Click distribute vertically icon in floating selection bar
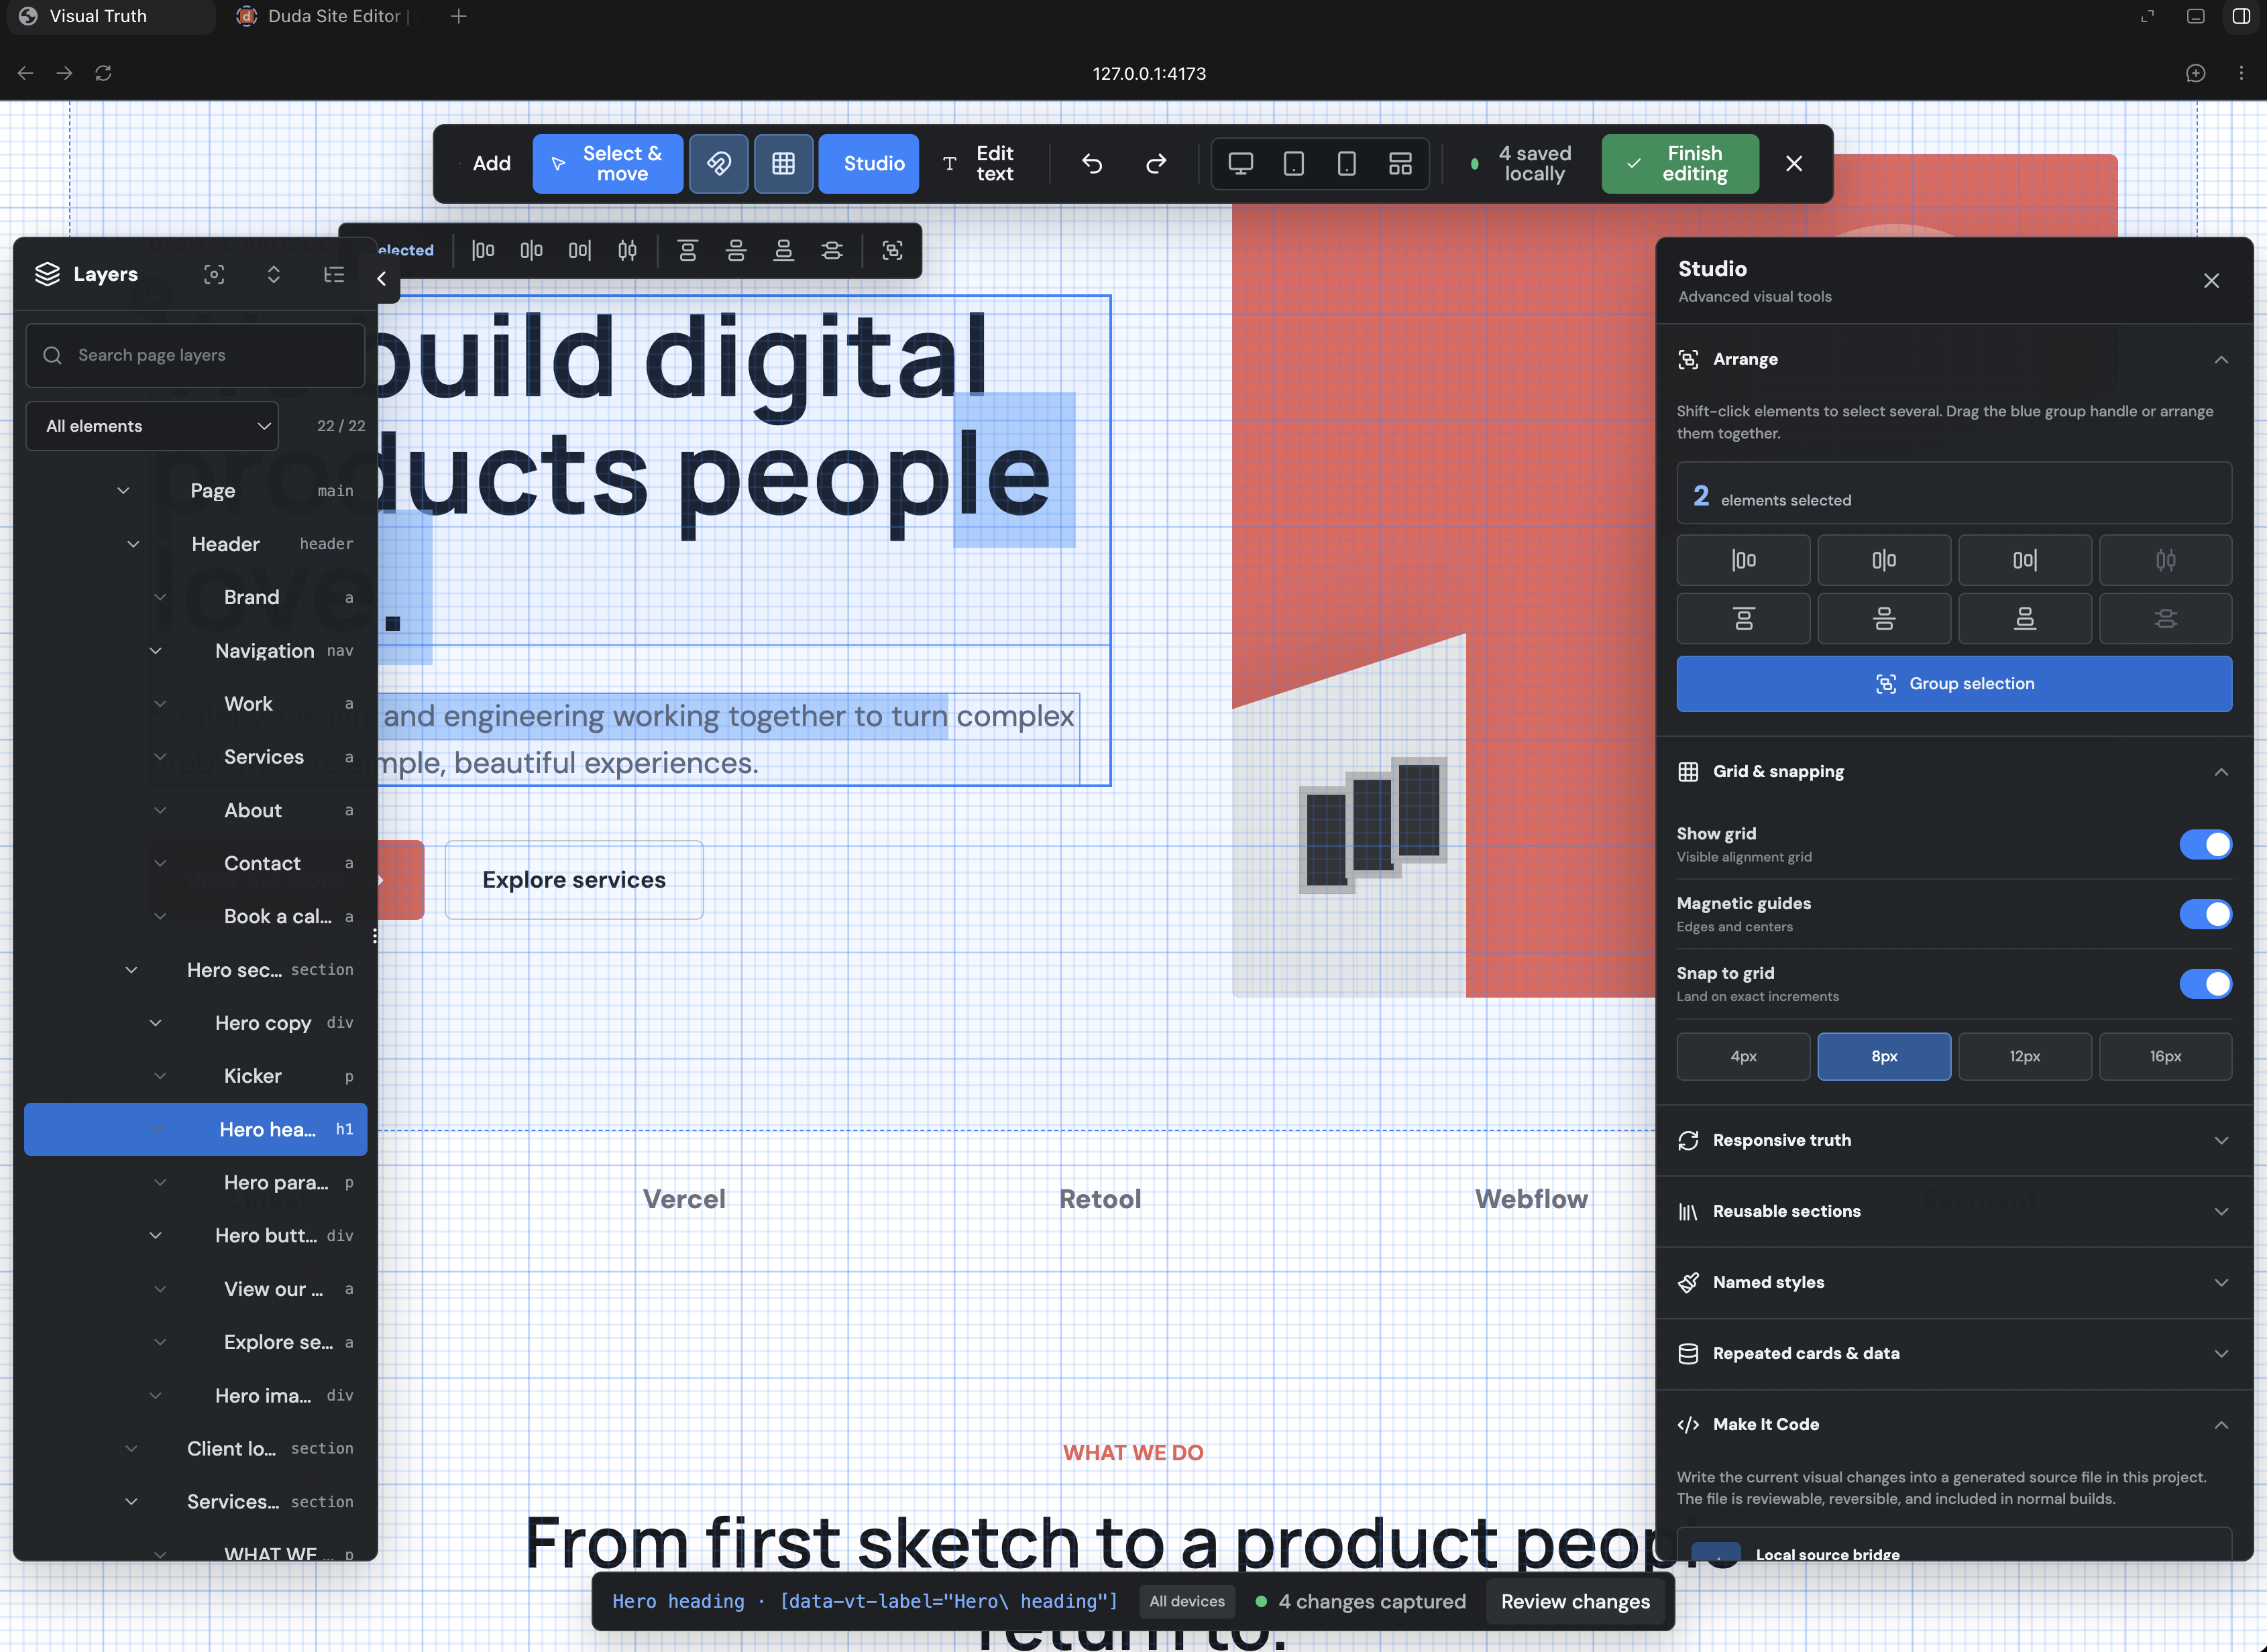The image size is (2267, 1652). click(832, 250)
